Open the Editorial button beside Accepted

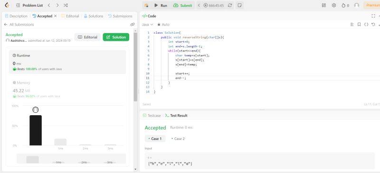[87, 37]
